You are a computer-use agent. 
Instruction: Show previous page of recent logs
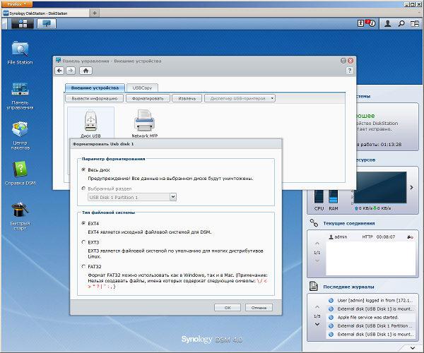point(317,307)
